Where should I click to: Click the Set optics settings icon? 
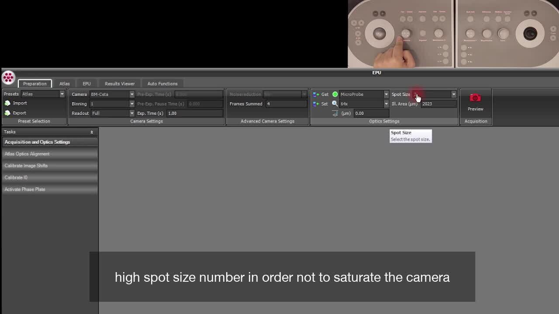(x=316, y=104)
